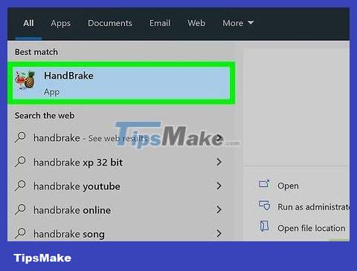Screen dimensions: 357x271
Task: Click the Run as administrator shield icon
Action: pyautogui.click(x=264, y=206)
